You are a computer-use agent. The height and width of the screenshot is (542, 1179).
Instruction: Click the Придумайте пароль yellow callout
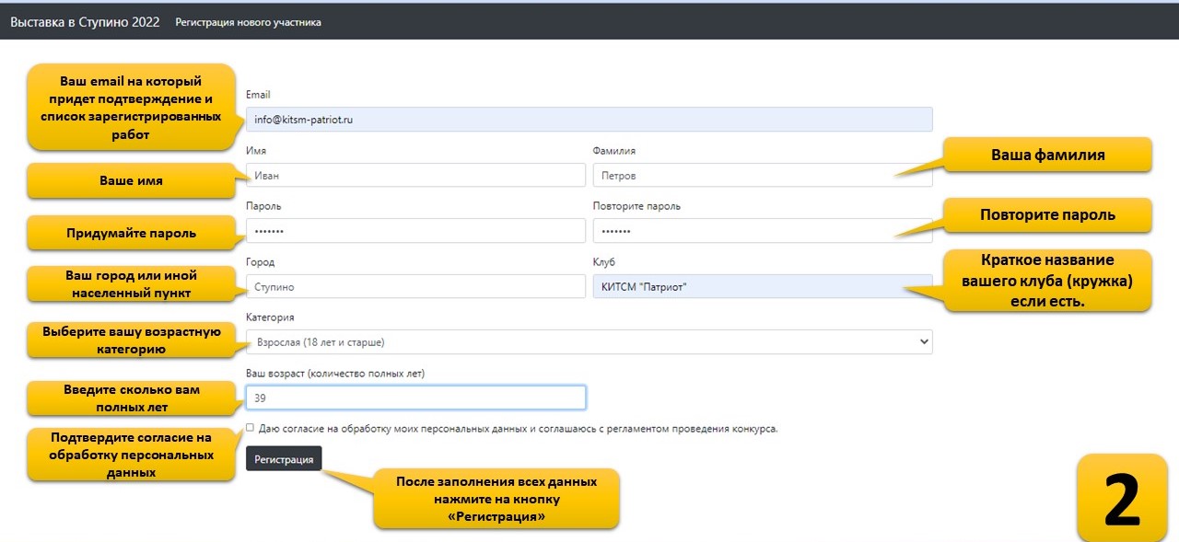(x=131, y=233)
